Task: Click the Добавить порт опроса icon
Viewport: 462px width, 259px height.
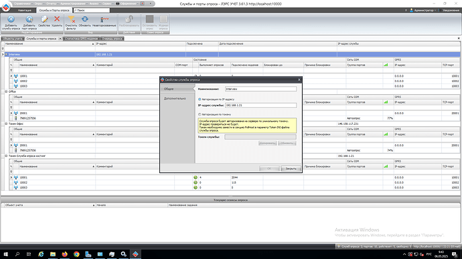Action: click(29, 19)
